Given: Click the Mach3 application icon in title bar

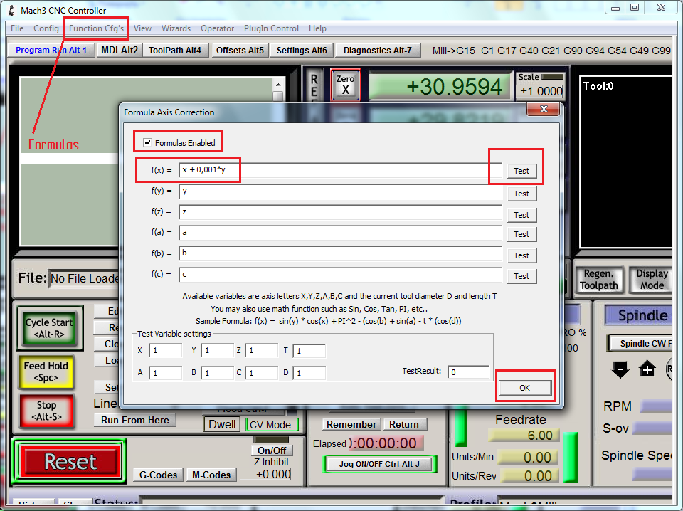Looking at the screenshot, I should [12, 10].
